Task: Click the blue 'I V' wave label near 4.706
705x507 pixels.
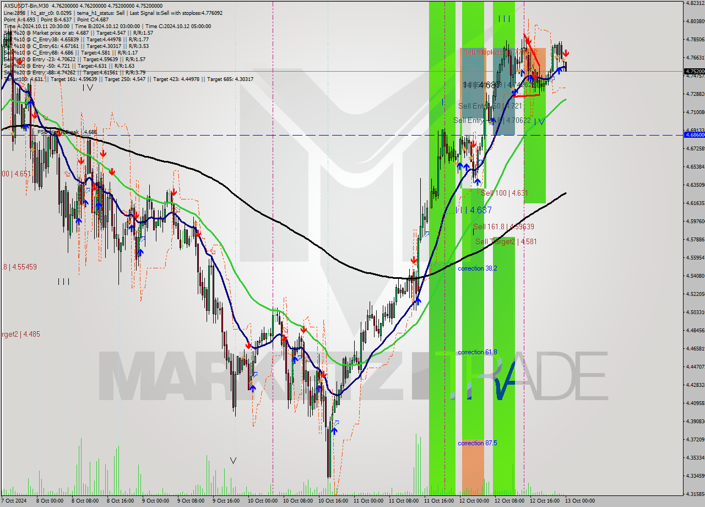Action: (539, 122)
